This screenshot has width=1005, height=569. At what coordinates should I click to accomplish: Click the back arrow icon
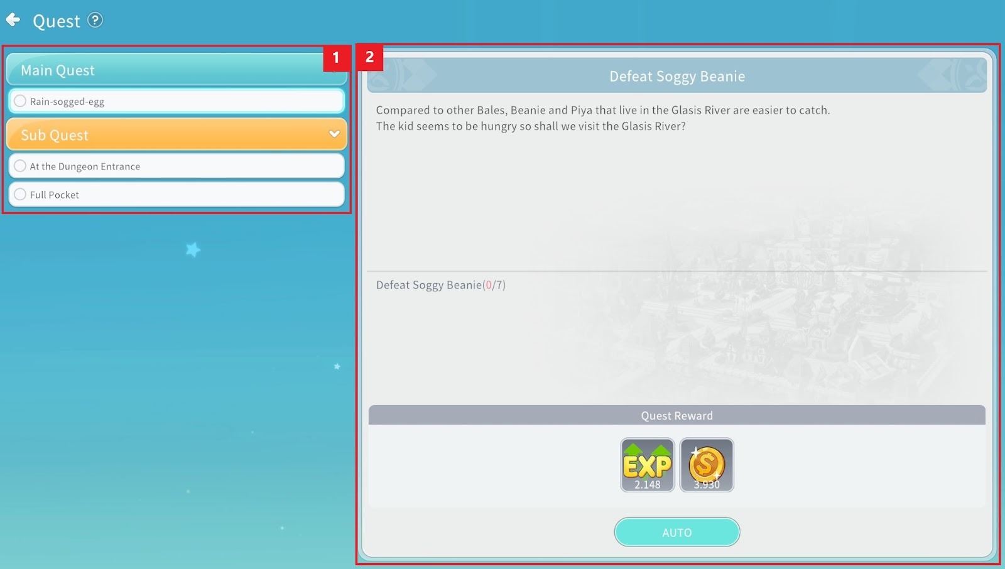(x=13, y=20)
